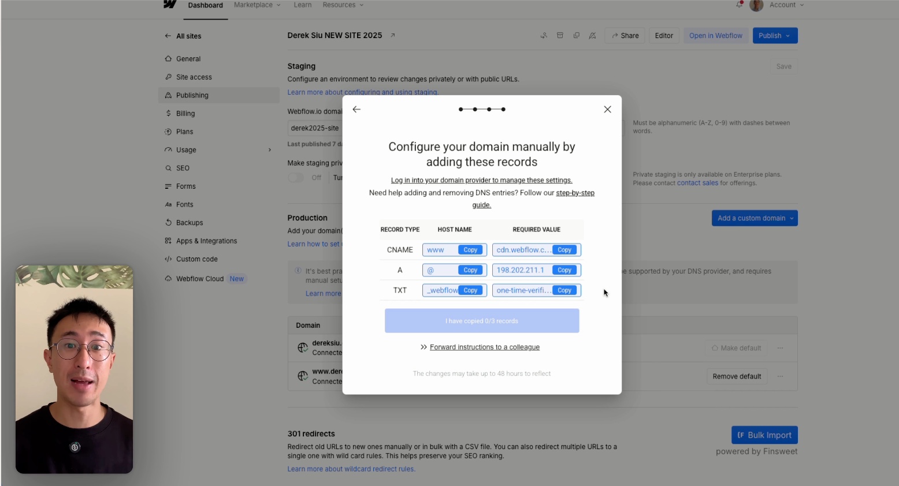Copy the one-time-verification TXT value

pyautogui.click(x=564, y=290)
